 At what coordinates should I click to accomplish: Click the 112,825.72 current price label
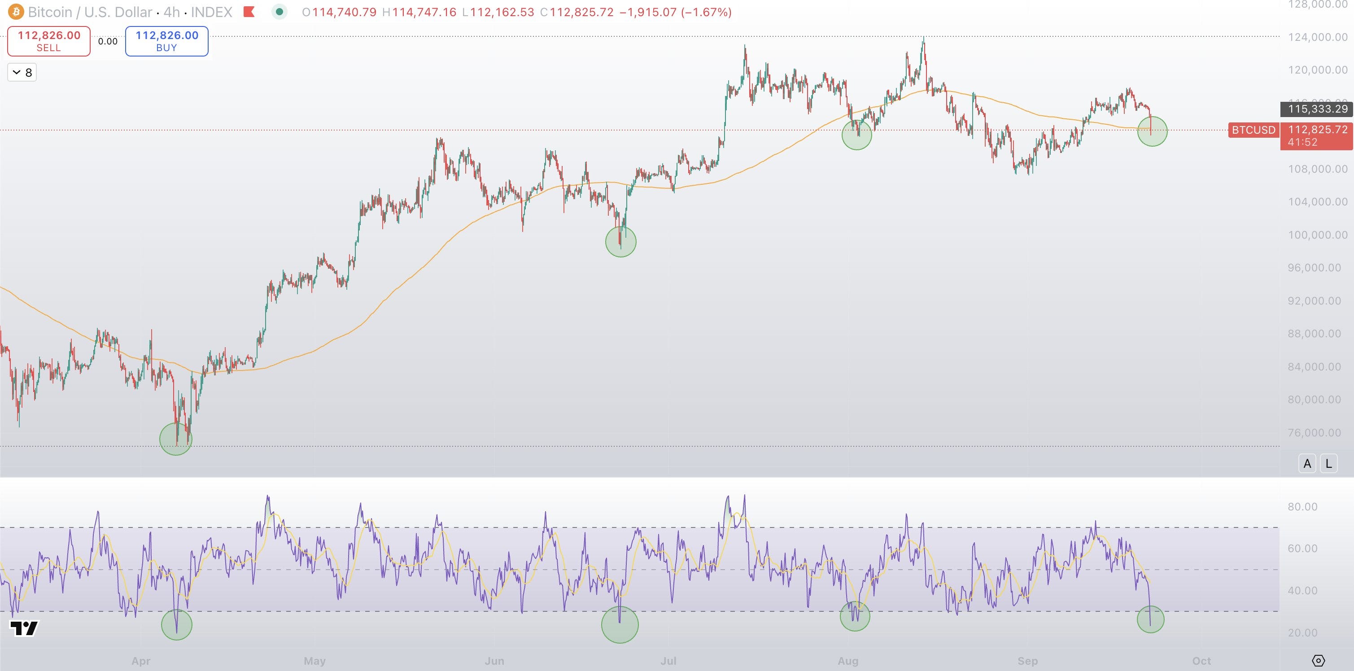pos(1317,130)
